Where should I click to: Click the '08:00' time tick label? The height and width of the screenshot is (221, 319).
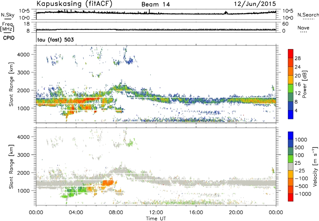(x=116, y=213)
